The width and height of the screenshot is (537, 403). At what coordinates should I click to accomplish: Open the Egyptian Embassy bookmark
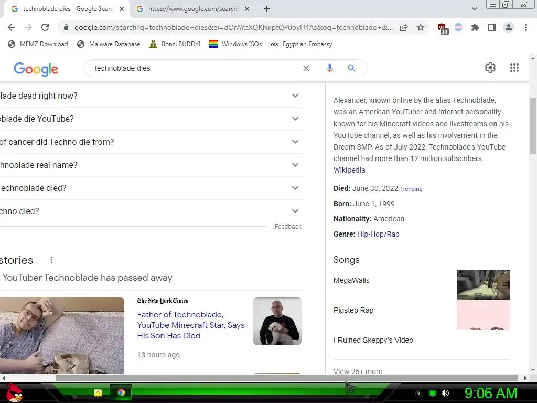(x=302, y=44)
